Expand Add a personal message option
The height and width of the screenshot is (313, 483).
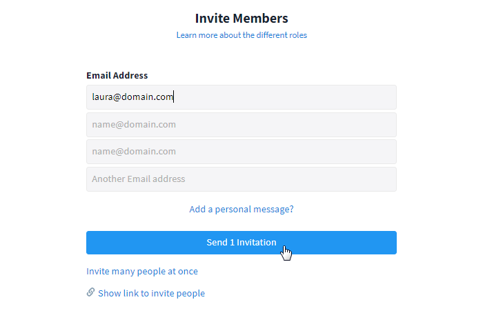click(x=241, y=209)
